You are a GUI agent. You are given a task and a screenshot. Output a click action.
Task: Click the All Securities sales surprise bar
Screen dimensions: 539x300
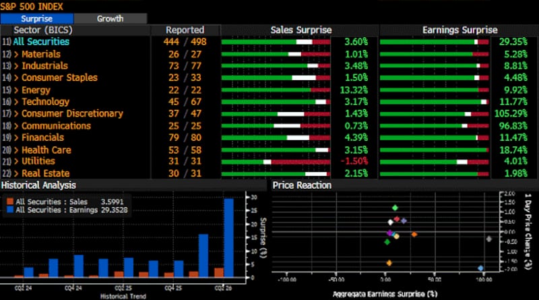point(276,42)
